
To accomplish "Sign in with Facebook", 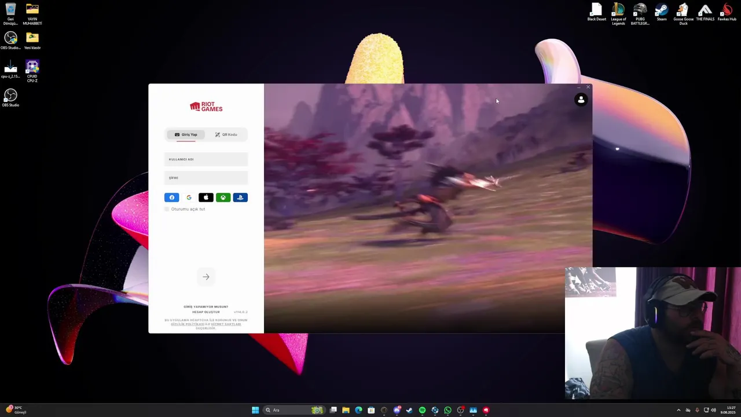I will [172, 197].
